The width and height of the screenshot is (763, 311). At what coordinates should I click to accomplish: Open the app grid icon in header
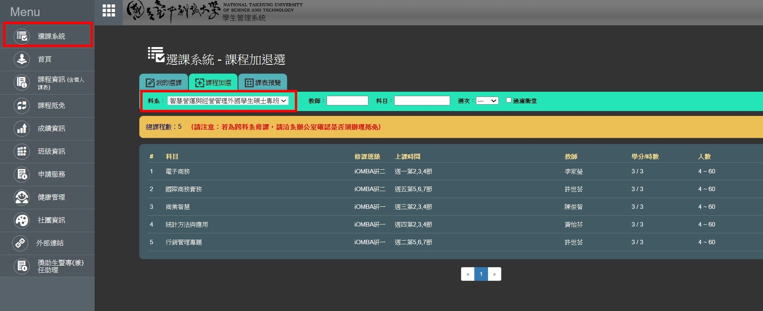(x=109, y=11)
